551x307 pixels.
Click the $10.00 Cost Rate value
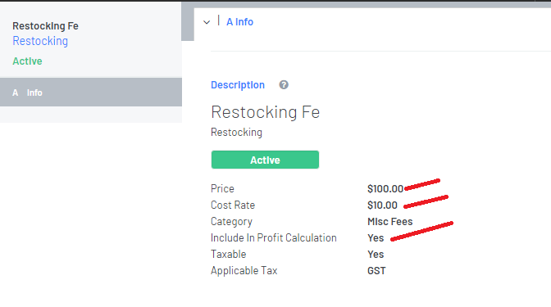coord(382,205)
